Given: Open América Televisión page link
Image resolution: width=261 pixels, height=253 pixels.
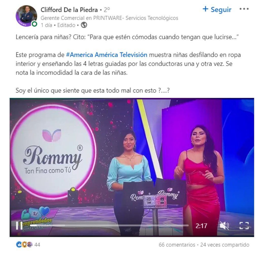Looking at the screenshot, I should coord(121,55).
